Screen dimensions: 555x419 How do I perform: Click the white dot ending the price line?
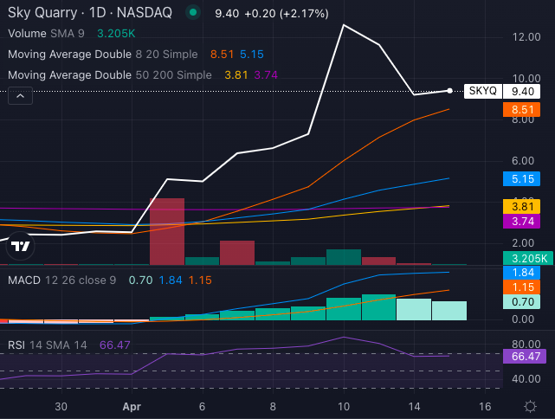pos(449,91)
